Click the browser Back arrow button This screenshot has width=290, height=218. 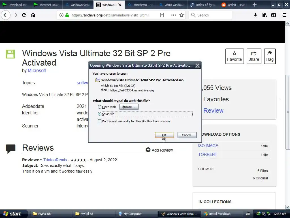(x=6, y=15)
